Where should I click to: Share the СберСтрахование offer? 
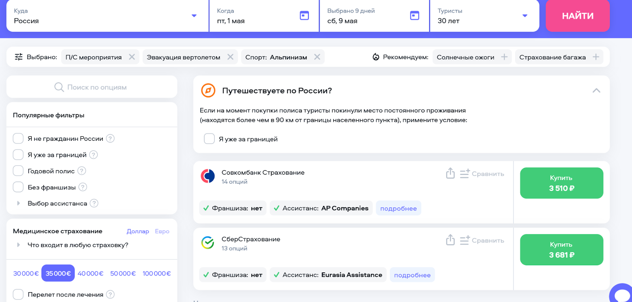(x=450, y=240)
